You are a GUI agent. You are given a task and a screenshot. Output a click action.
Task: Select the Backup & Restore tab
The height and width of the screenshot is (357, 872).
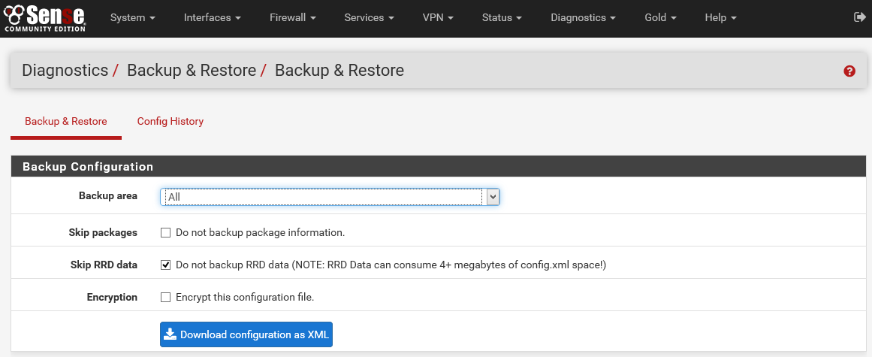65,121
